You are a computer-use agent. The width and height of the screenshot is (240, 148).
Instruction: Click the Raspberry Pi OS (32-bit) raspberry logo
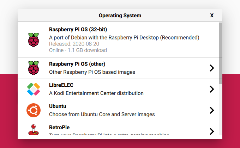point(34,40)
